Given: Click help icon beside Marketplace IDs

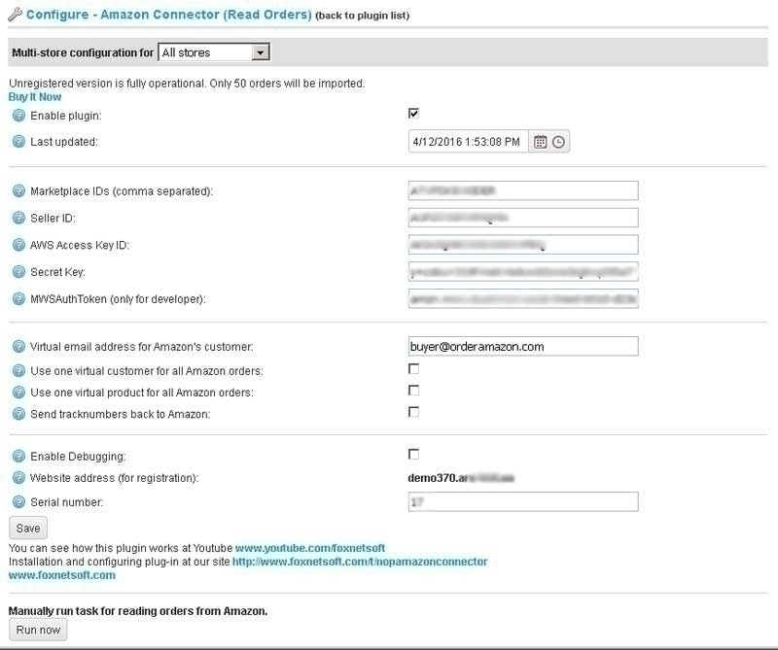Looking at the screenshot, I should point(18,190).
